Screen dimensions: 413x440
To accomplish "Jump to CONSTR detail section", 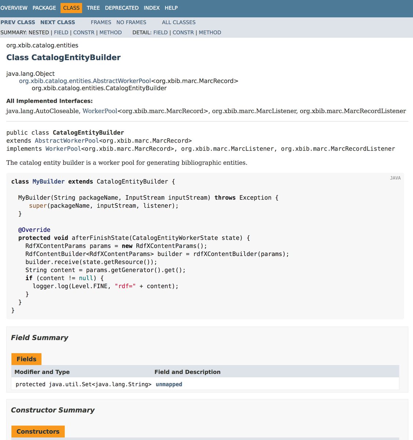I will [x=183, y=33].
